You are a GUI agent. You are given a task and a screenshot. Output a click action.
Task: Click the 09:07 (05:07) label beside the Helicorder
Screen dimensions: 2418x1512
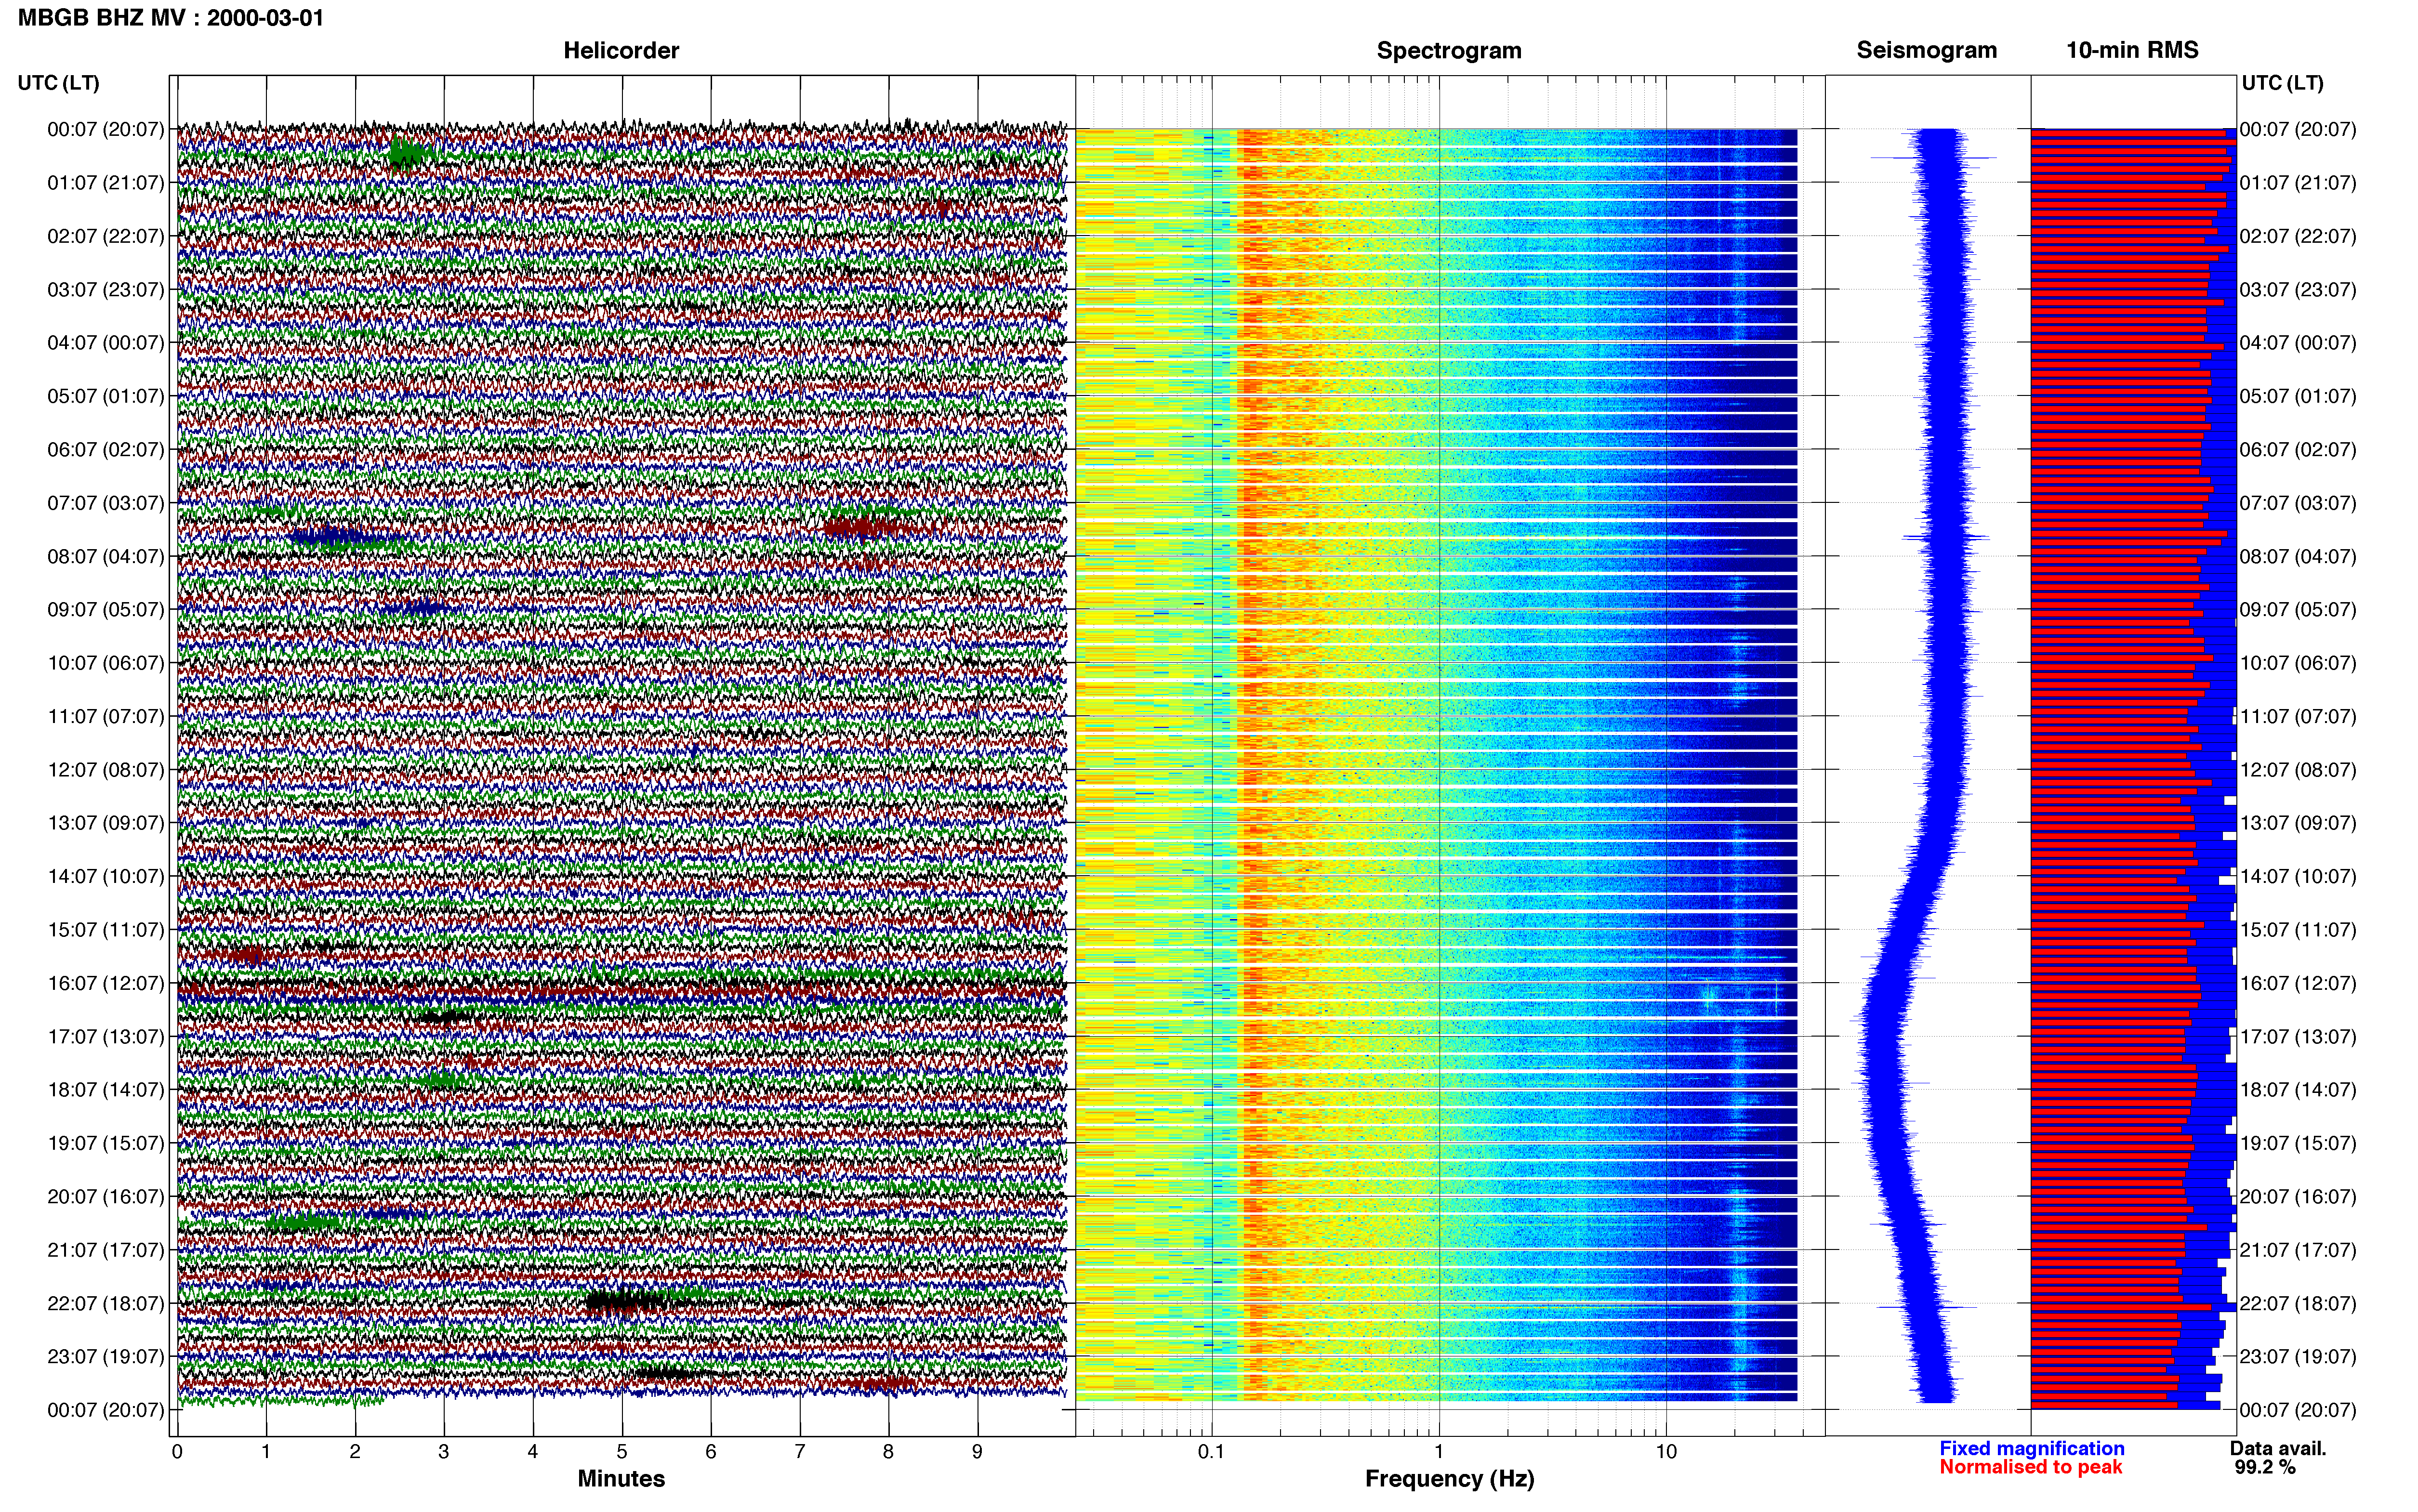pos(105,609)
